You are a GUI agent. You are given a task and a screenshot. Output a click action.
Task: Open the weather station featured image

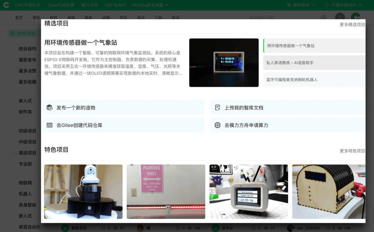pos(224,63)
